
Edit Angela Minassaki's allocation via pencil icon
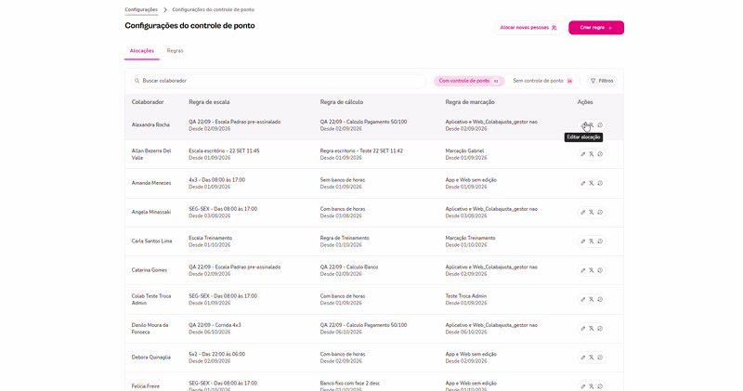[583, 213]
